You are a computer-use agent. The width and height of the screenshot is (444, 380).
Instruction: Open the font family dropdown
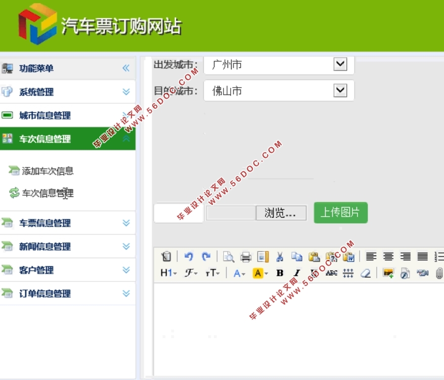click(x=191, y=273)
